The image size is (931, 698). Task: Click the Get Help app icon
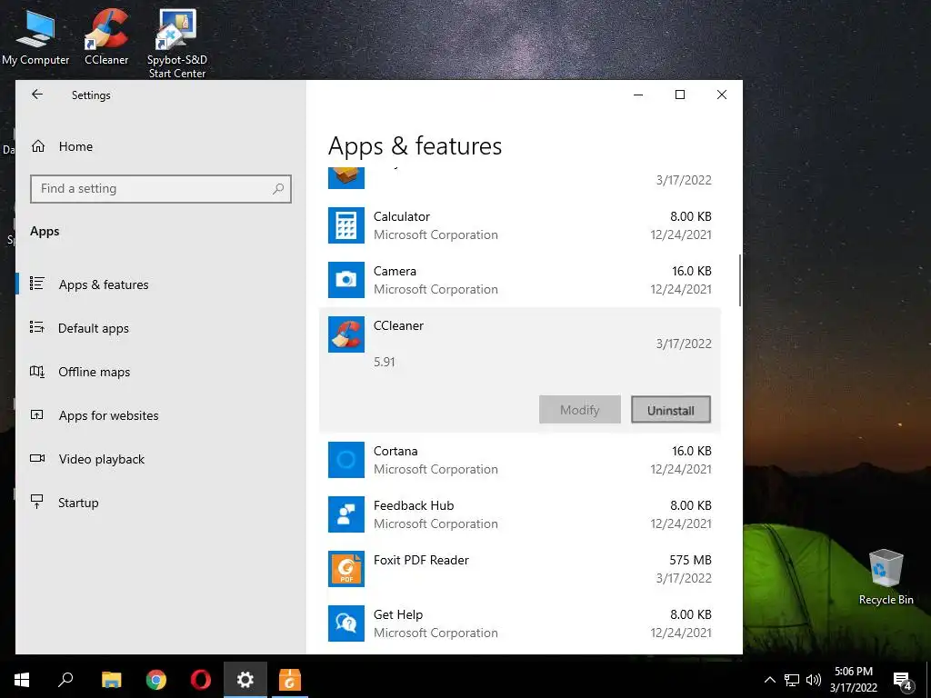(x=346, y=623)
